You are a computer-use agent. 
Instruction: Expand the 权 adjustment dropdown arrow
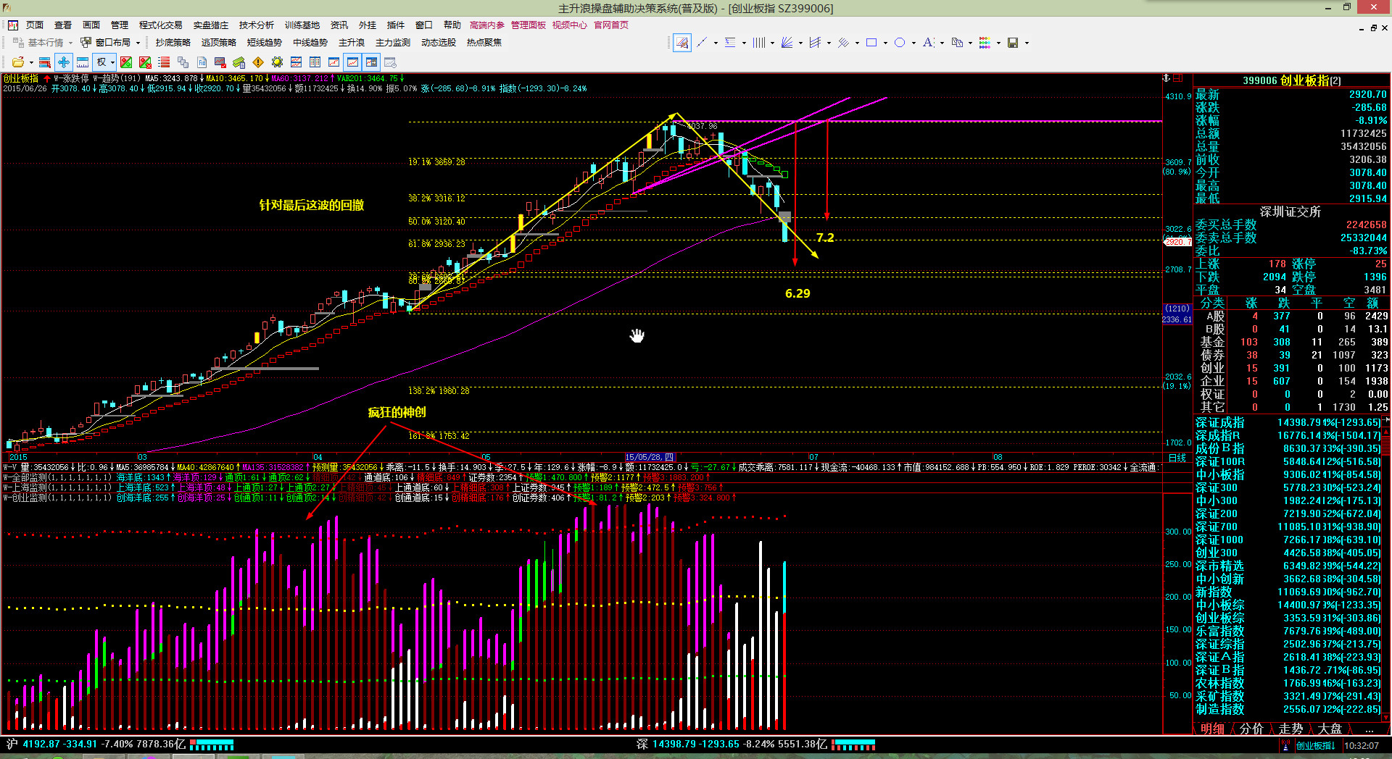click(x=112, y=62)
